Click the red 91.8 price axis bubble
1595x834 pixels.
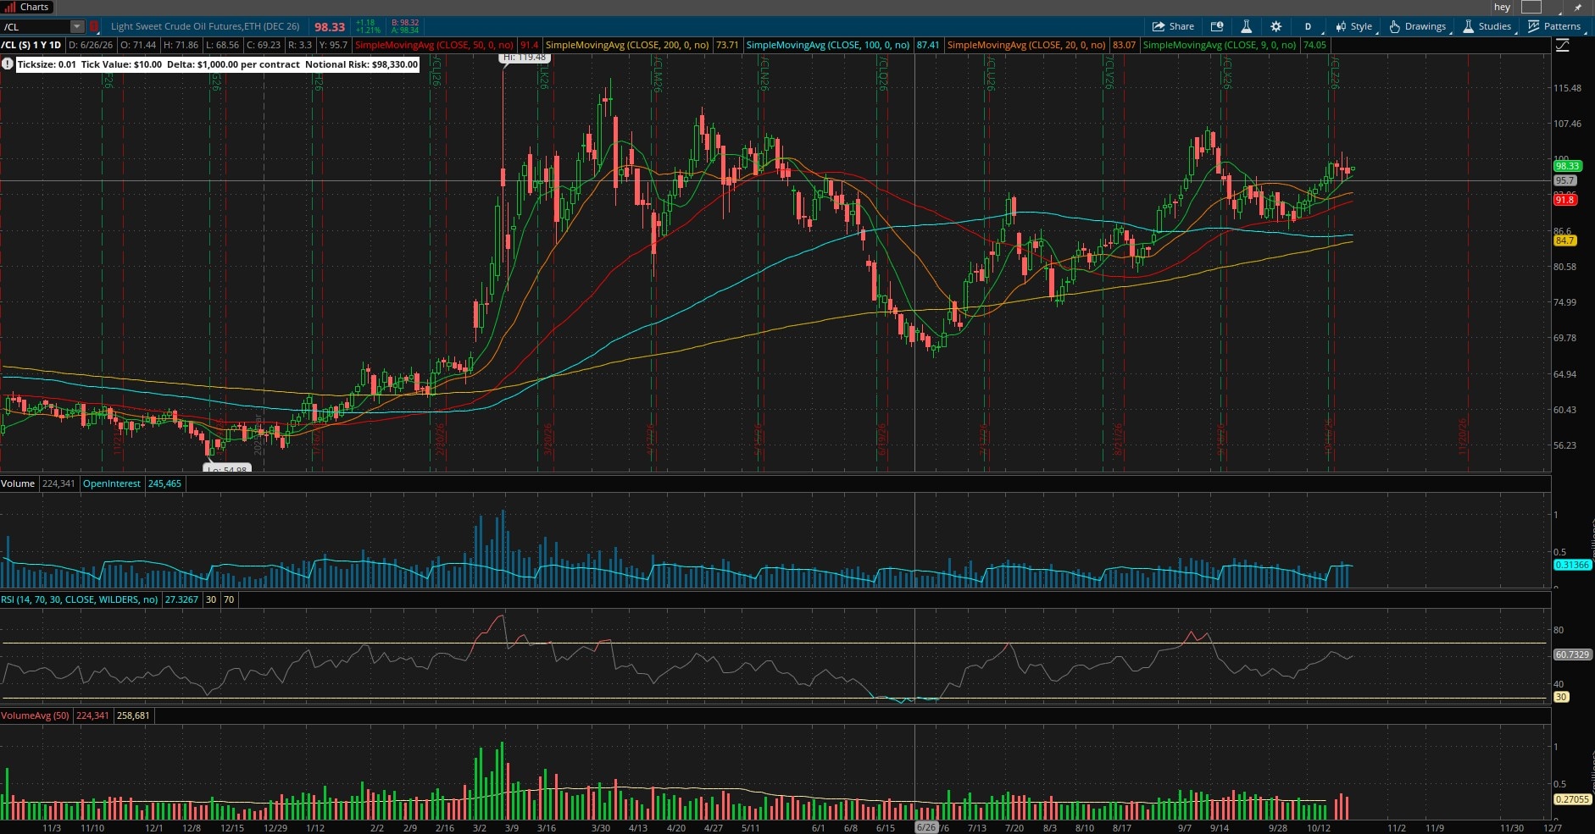pyautogui.click(x=1564, y=200)
